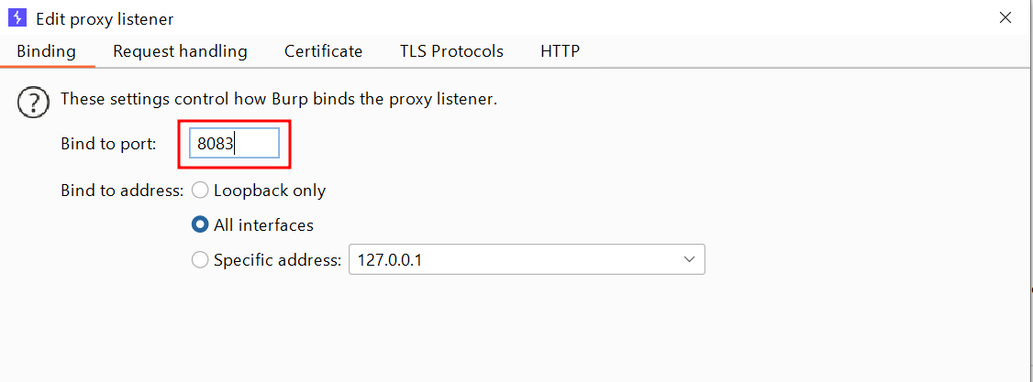Click the 'Loopback only' label text
The image size is (1033, 382).
270,191
